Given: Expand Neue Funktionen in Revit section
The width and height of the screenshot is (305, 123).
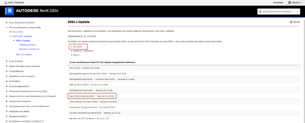Looking at the screenshot, I should coord(7,23).
